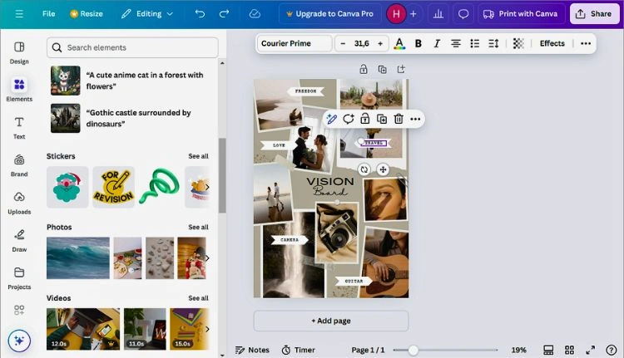Launch the Magic assistant sparkle button
Screen dimensions: 624x358
[x=19, y=341]
